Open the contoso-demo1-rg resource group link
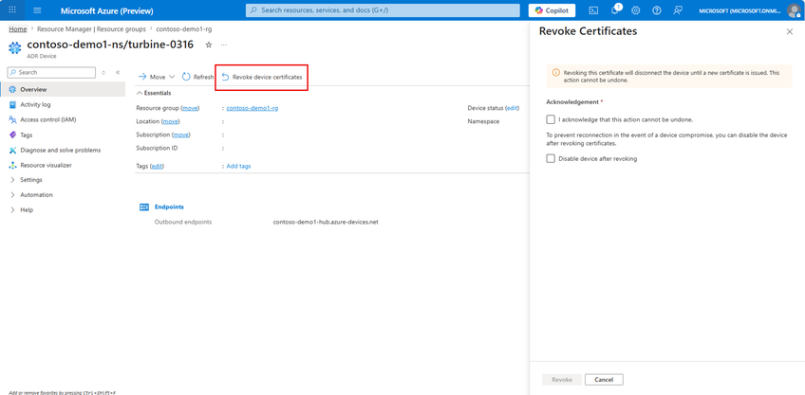The height and width of the screenshot is (395, 805). [x=253, y=108]
